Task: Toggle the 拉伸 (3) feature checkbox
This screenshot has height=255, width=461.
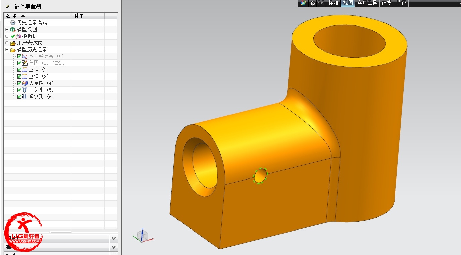Action: 19,76
